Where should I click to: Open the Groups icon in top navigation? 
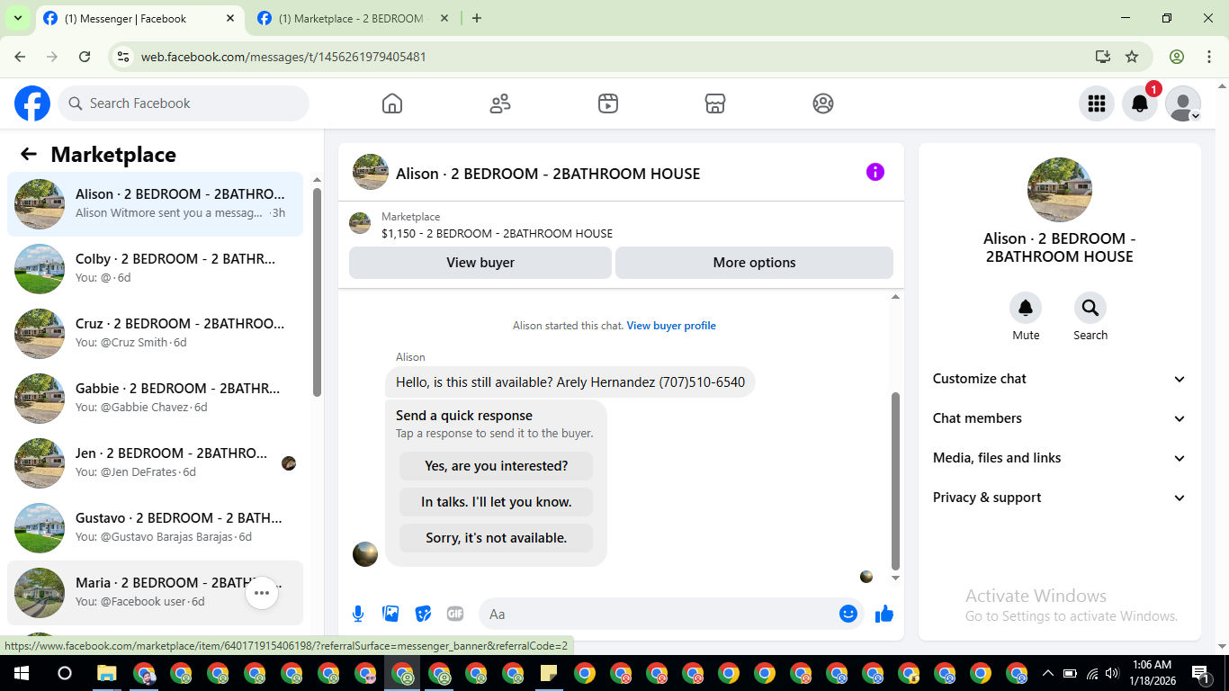point(823,103)
